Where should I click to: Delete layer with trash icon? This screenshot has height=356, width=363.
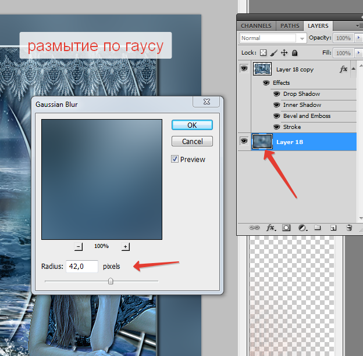tap(350, 228)
